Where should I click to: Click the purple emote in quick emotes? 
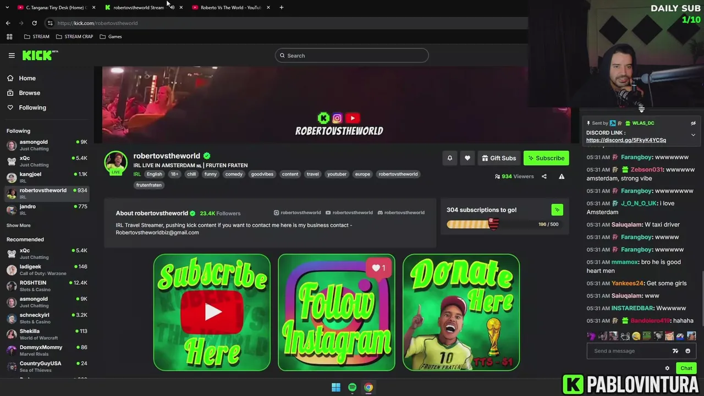tap(592, 335)
